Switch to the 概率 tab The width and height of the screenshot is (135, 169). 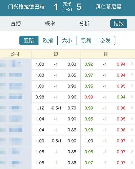[x=50, y=24]
